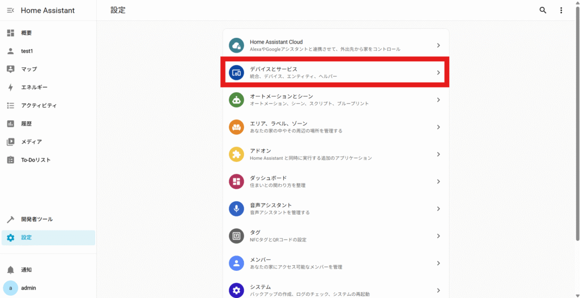Select エネルギー in the sidebar
Image resolution: width=580 pixels, height=298 pixels.
[x=34, y=87]
